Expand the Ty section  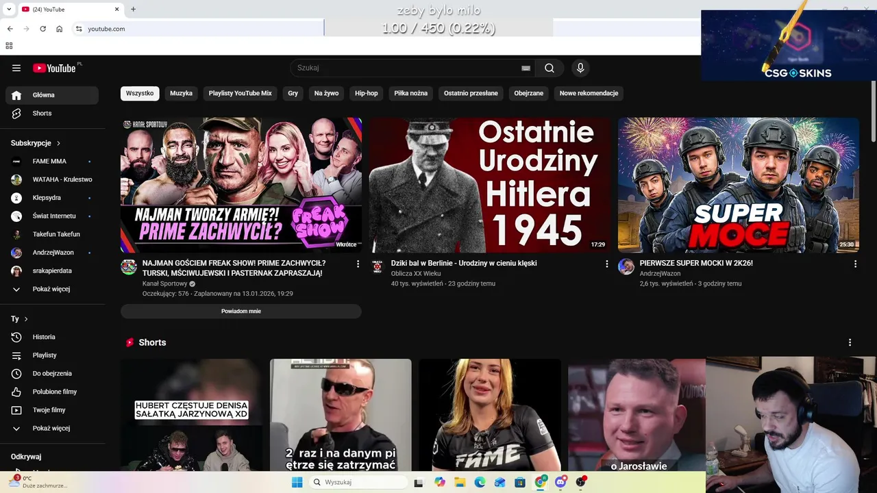point(19,319)
